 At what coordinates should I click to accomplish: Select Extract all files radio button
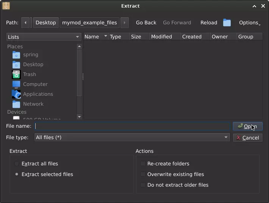point(17,164)
